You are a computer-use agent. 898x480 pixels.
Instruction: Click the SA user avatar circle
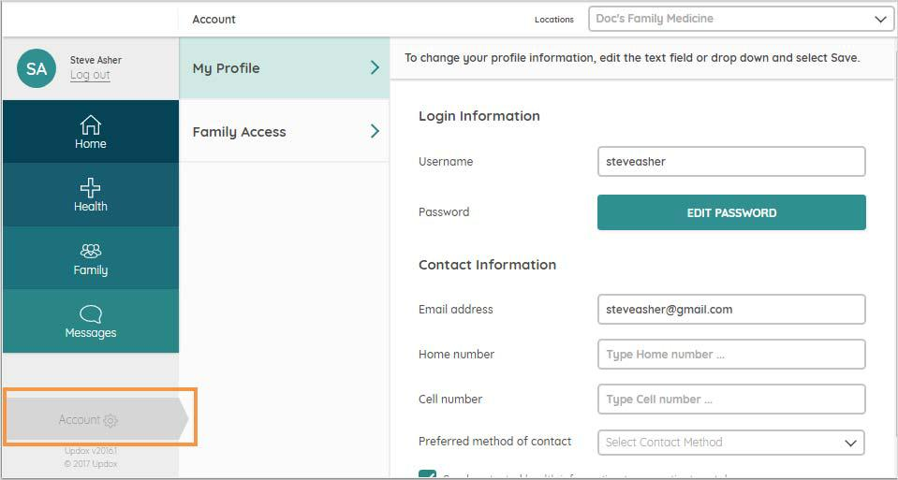37,68
